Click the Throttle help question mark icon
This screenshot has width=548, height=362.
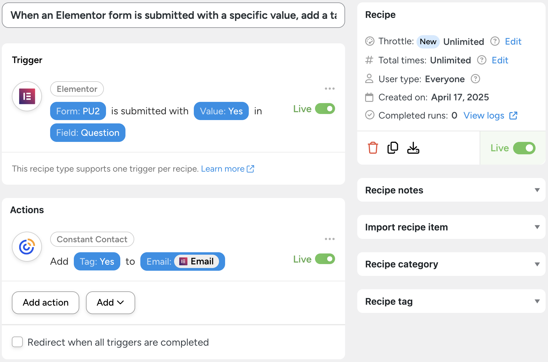tap(495, 41)
